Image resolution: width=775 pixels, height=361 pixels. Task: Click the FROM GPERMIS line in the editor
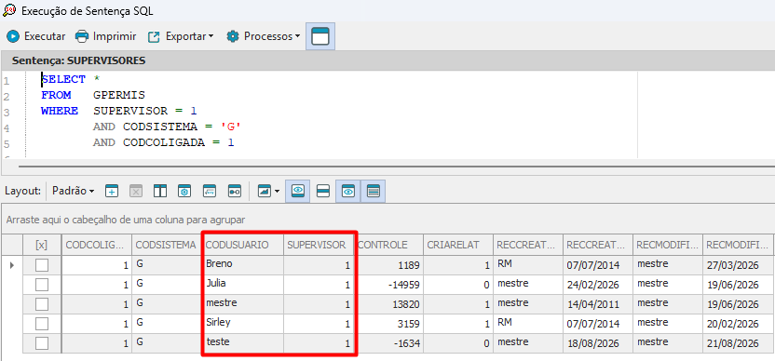pos(93,95)
